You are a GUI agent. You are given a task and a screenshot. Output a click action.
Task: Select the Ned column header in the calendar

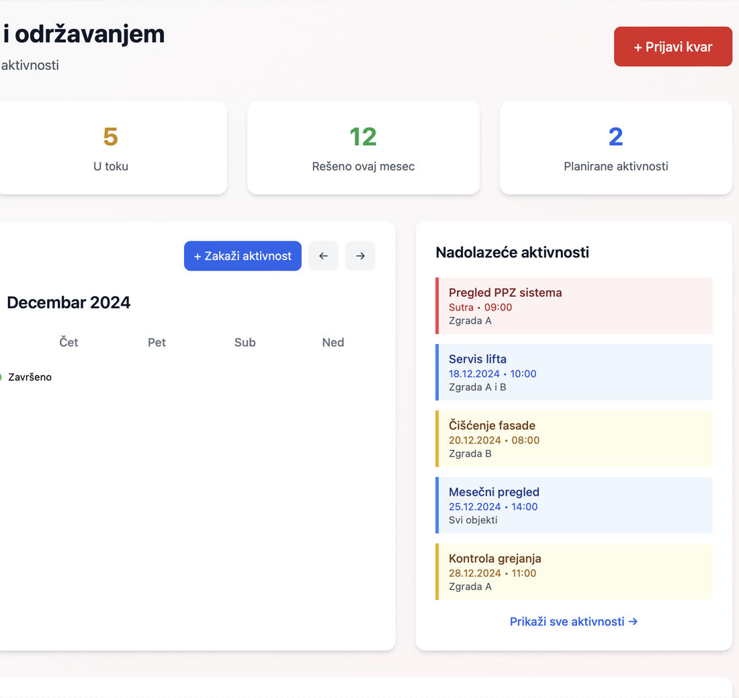point(333,342)
